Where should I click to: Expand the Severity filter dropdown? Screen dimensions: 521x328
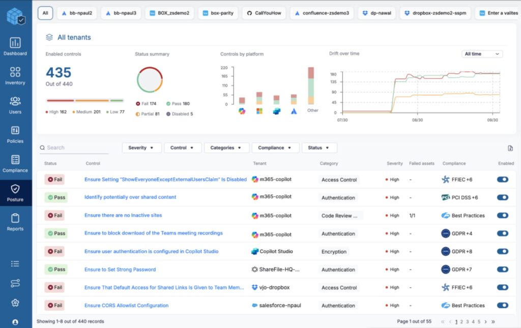coord(141,148)
